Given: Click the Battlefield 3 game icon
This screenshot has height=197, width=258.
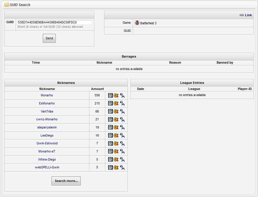Looking at the screenshot, I should pos(137,23).
